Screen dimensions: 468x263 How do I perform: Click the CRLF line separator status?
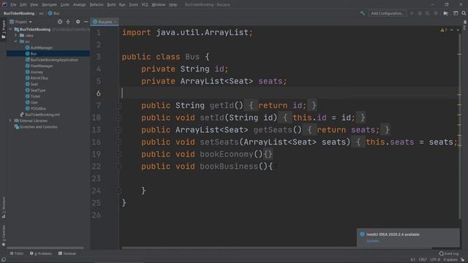pyautogui.click(x=423, y=259)
